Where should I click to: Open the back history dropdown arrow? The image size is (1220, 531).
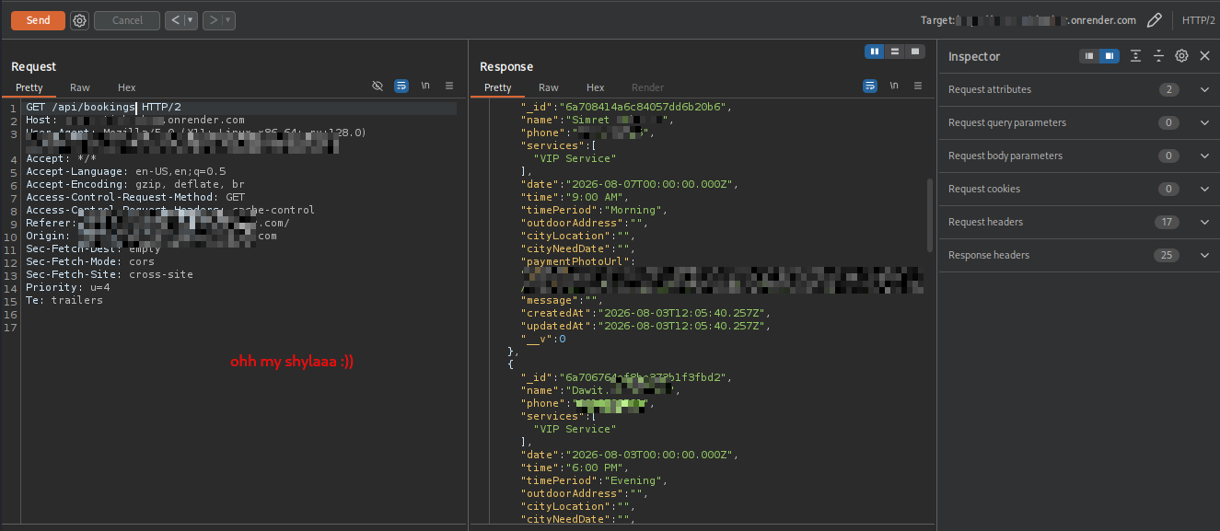[191, 20]
